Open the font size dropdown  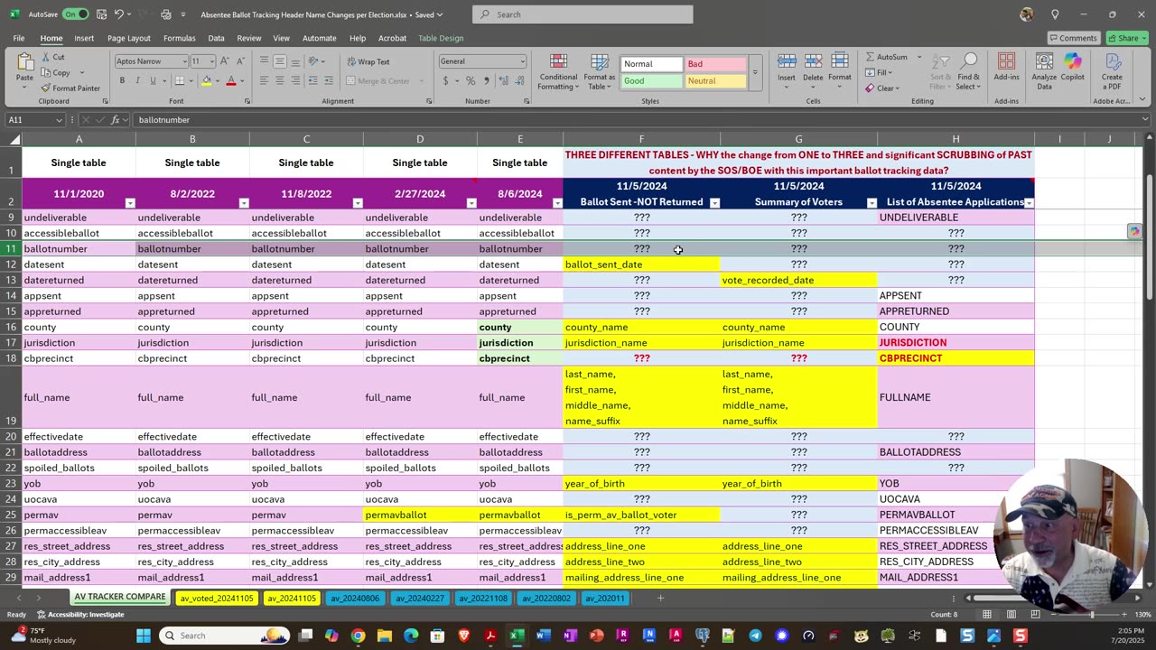[212, 61]
